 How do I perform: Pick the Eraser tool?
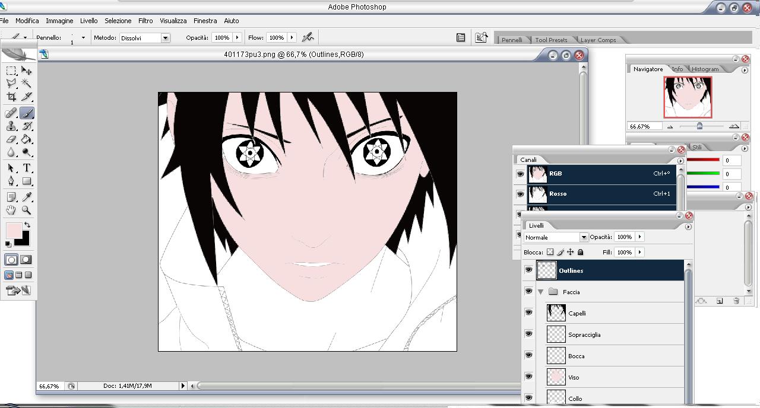11,139
